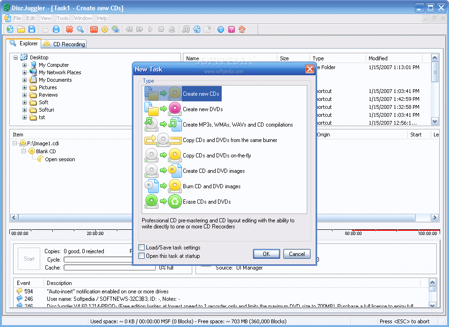Collapse the Desktop tree node

15,57
